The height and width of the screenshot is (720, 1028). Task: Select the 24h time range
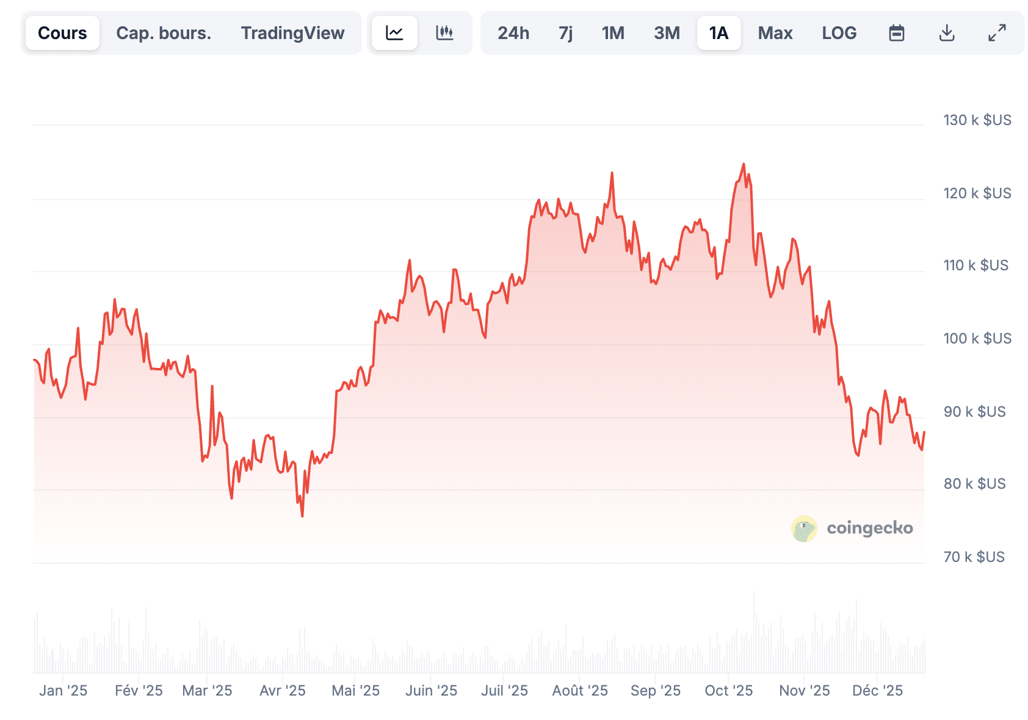coord(513,33)
